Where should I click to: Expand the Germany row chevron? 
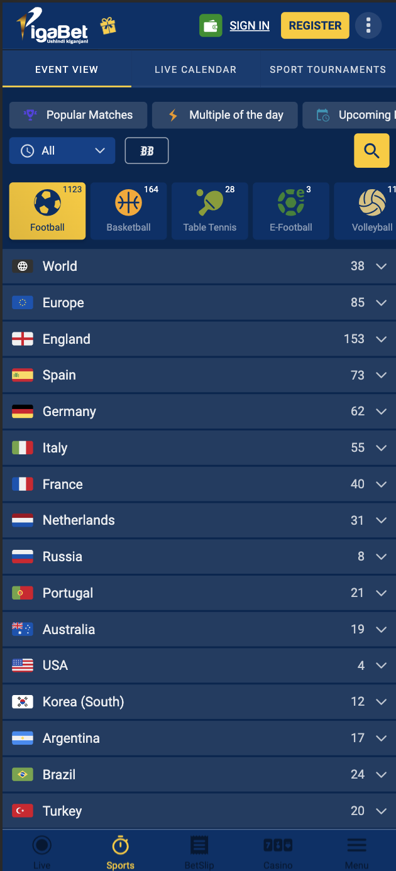[381, 412]
